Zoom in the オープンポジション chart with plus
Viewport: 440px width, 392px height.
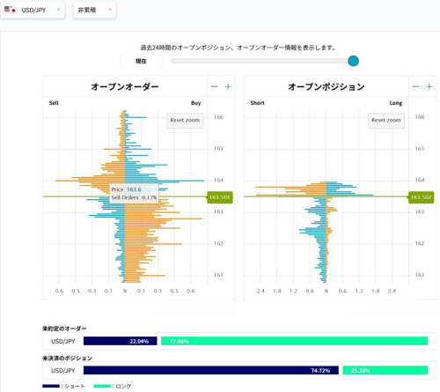(x=429, y=86)
